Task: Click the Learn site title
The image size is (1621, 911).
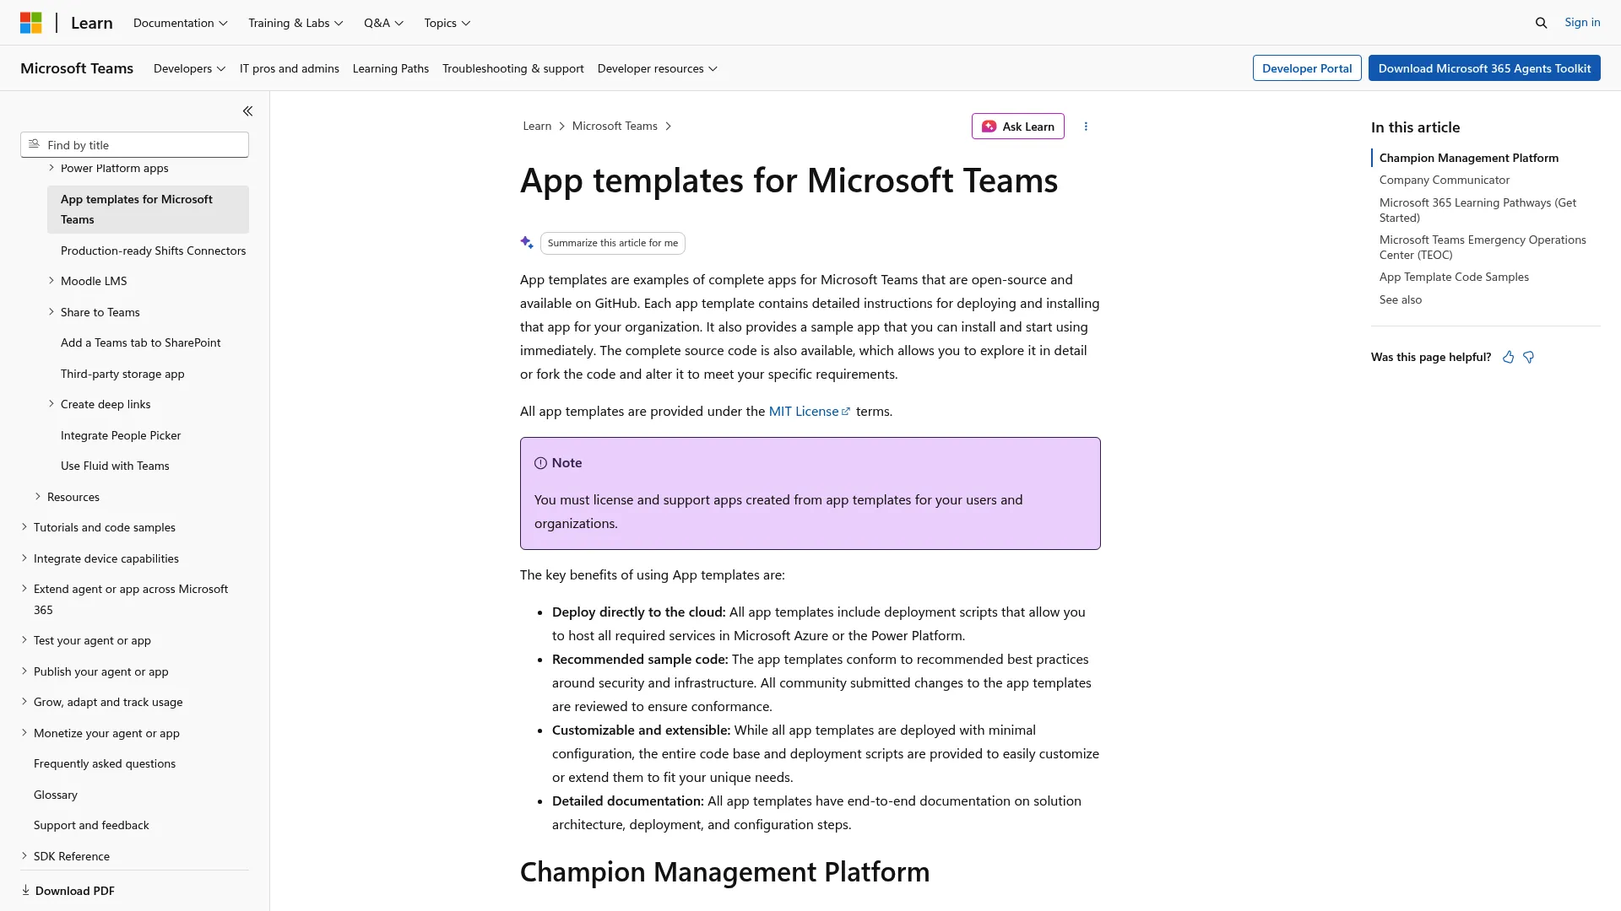Action: click(x=91, y=23)
